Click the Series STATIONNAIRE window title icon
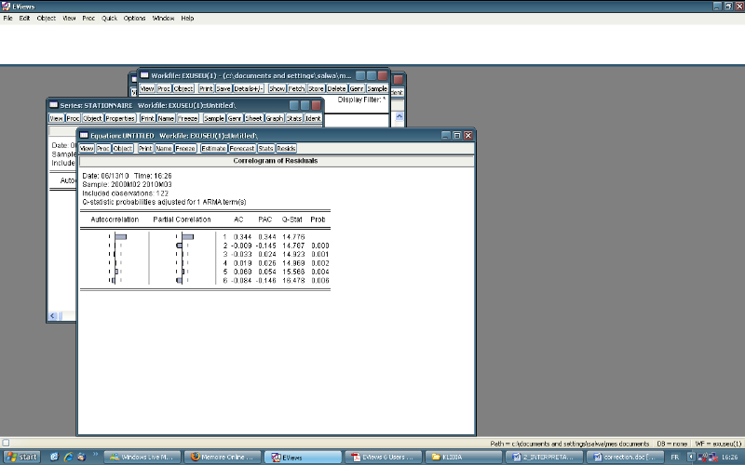The image size is (745, 465). click(x=54, y=105)
